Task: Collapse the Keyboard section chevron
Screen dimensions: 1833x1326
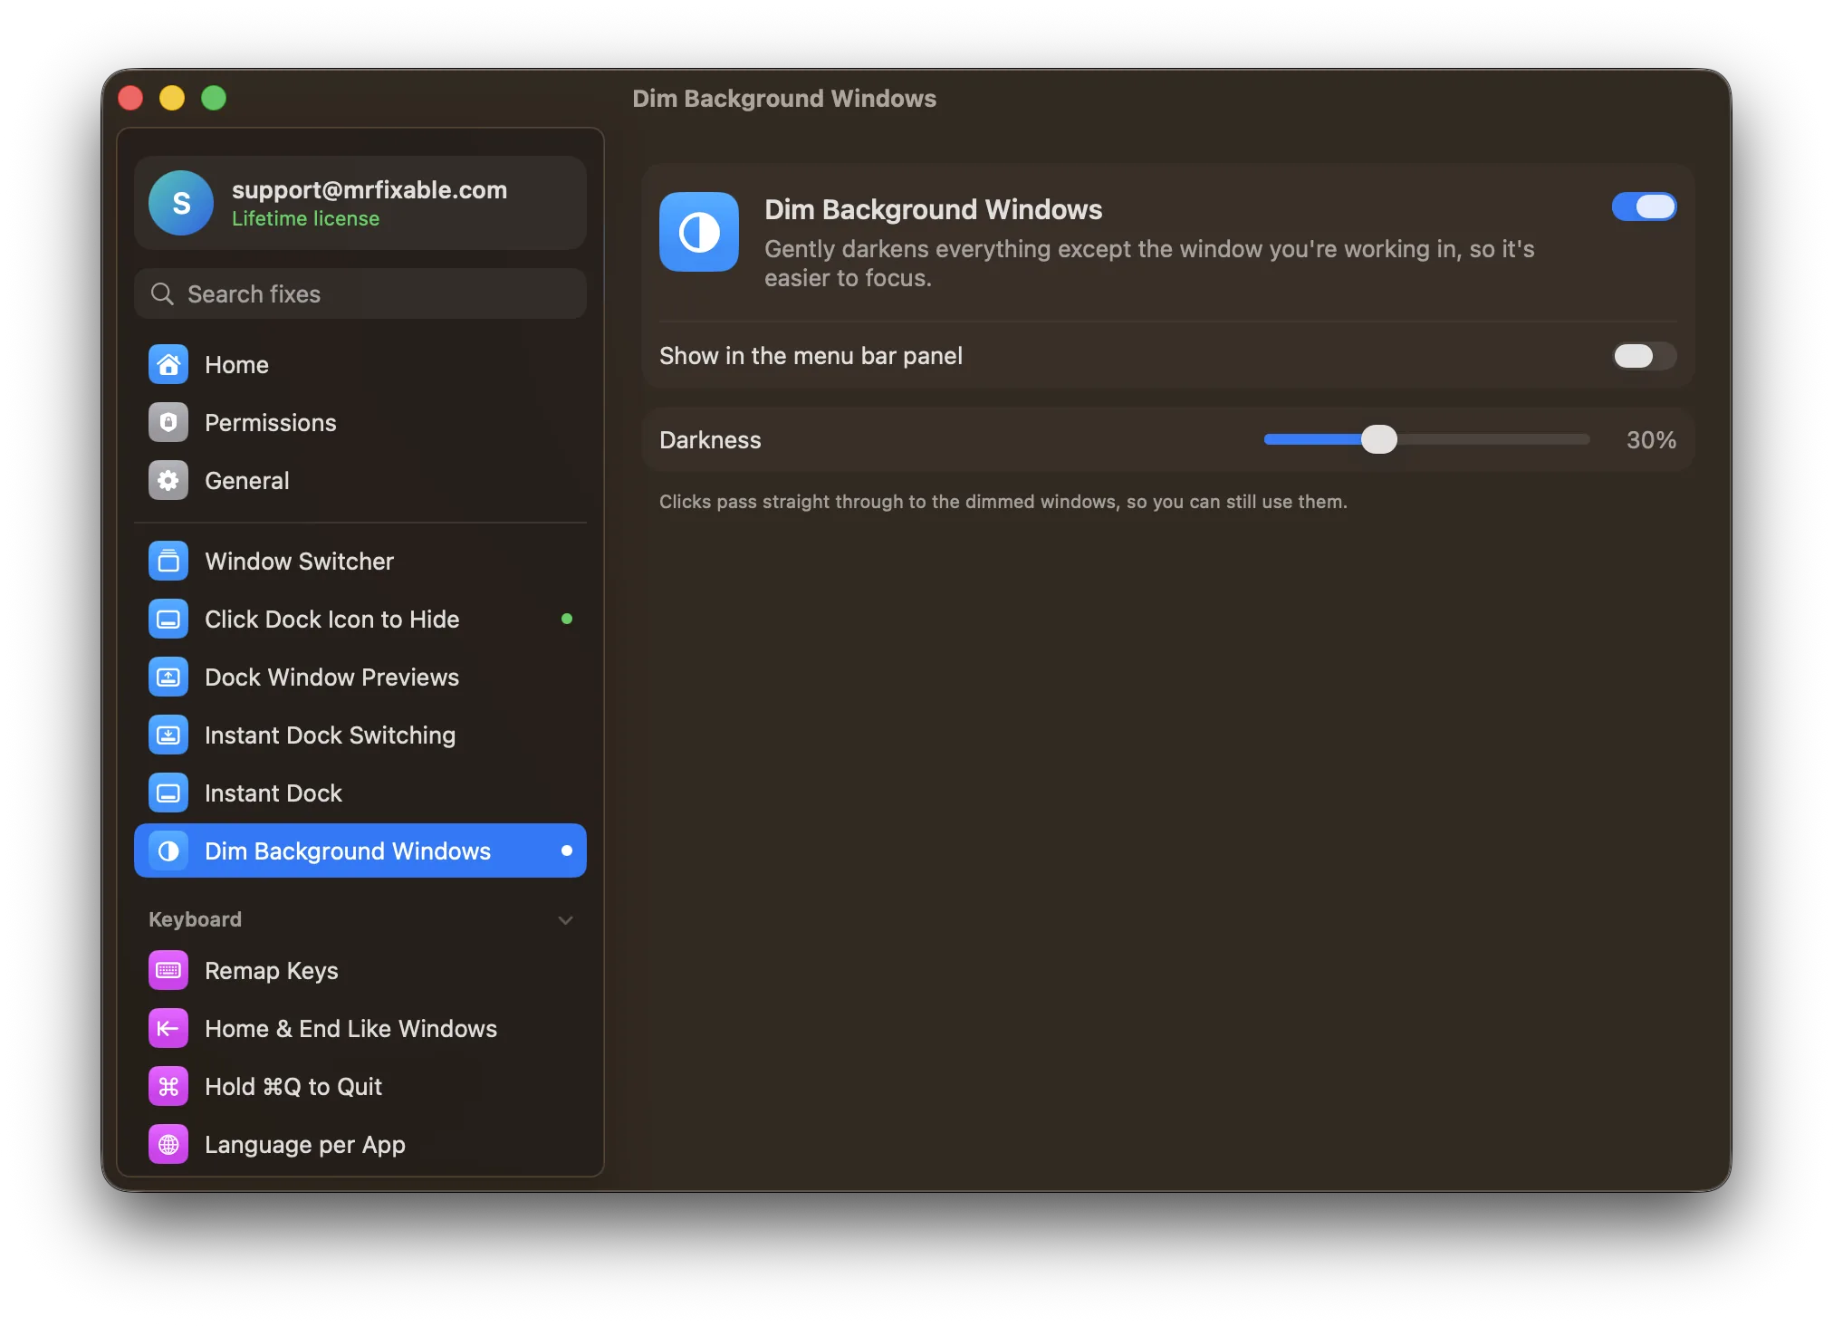Action: 566,920
